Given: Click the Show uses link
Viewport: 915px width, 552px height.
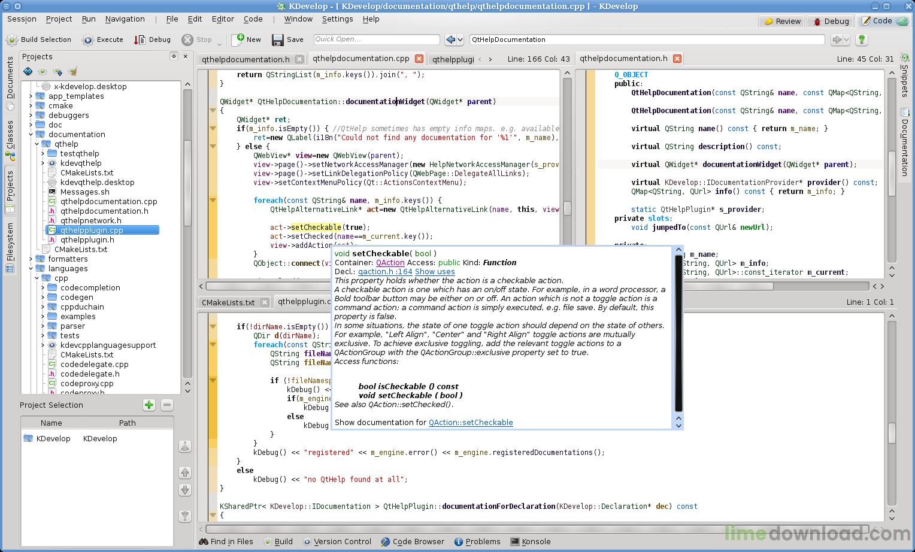Looking at the screenshot, I should (434, 272).
